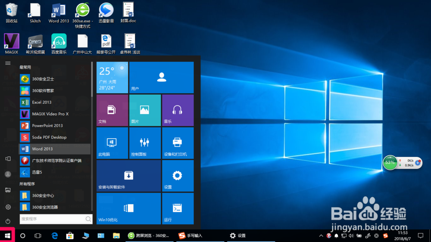This screenshot has height=242, width=431.
Task: Show hidden tray icons chevron
Action: pos(321,236)
